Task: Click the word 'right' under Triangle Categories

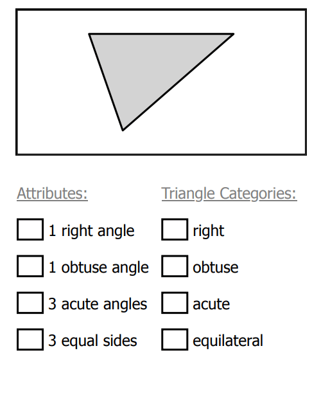Action: (x=209, y=231)
